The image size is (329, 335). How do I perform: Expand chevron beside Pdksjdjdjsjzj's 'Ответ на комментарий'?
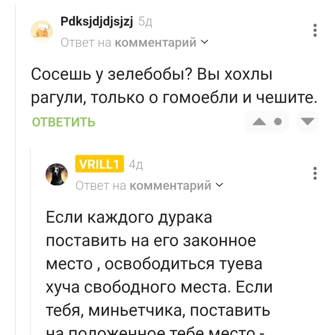(x=204, y=42)
